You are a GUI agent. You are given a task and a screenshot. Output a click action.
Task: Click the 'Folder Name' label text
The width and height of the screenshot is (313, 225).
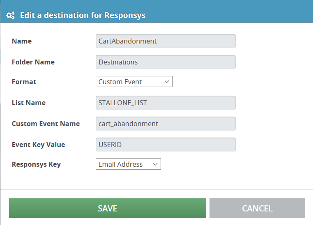33,62
